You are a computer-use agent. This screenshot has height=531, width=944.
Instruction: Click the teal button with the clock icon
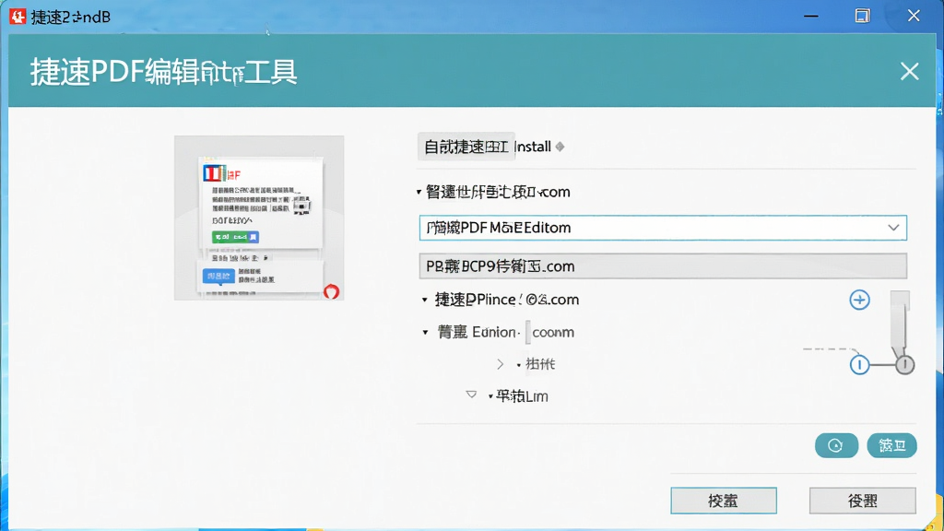click(836, 445)
